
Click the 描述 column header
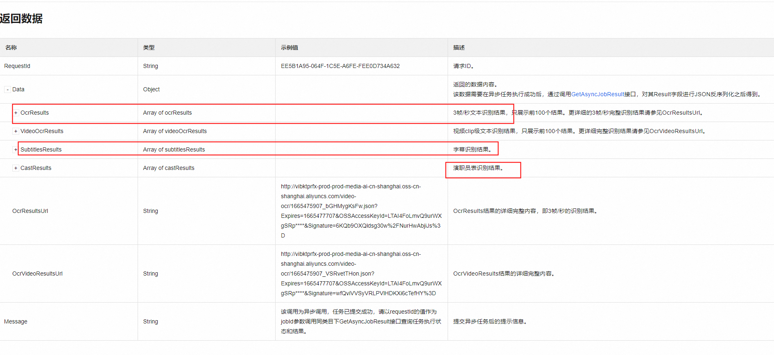(x=459, y=47)
